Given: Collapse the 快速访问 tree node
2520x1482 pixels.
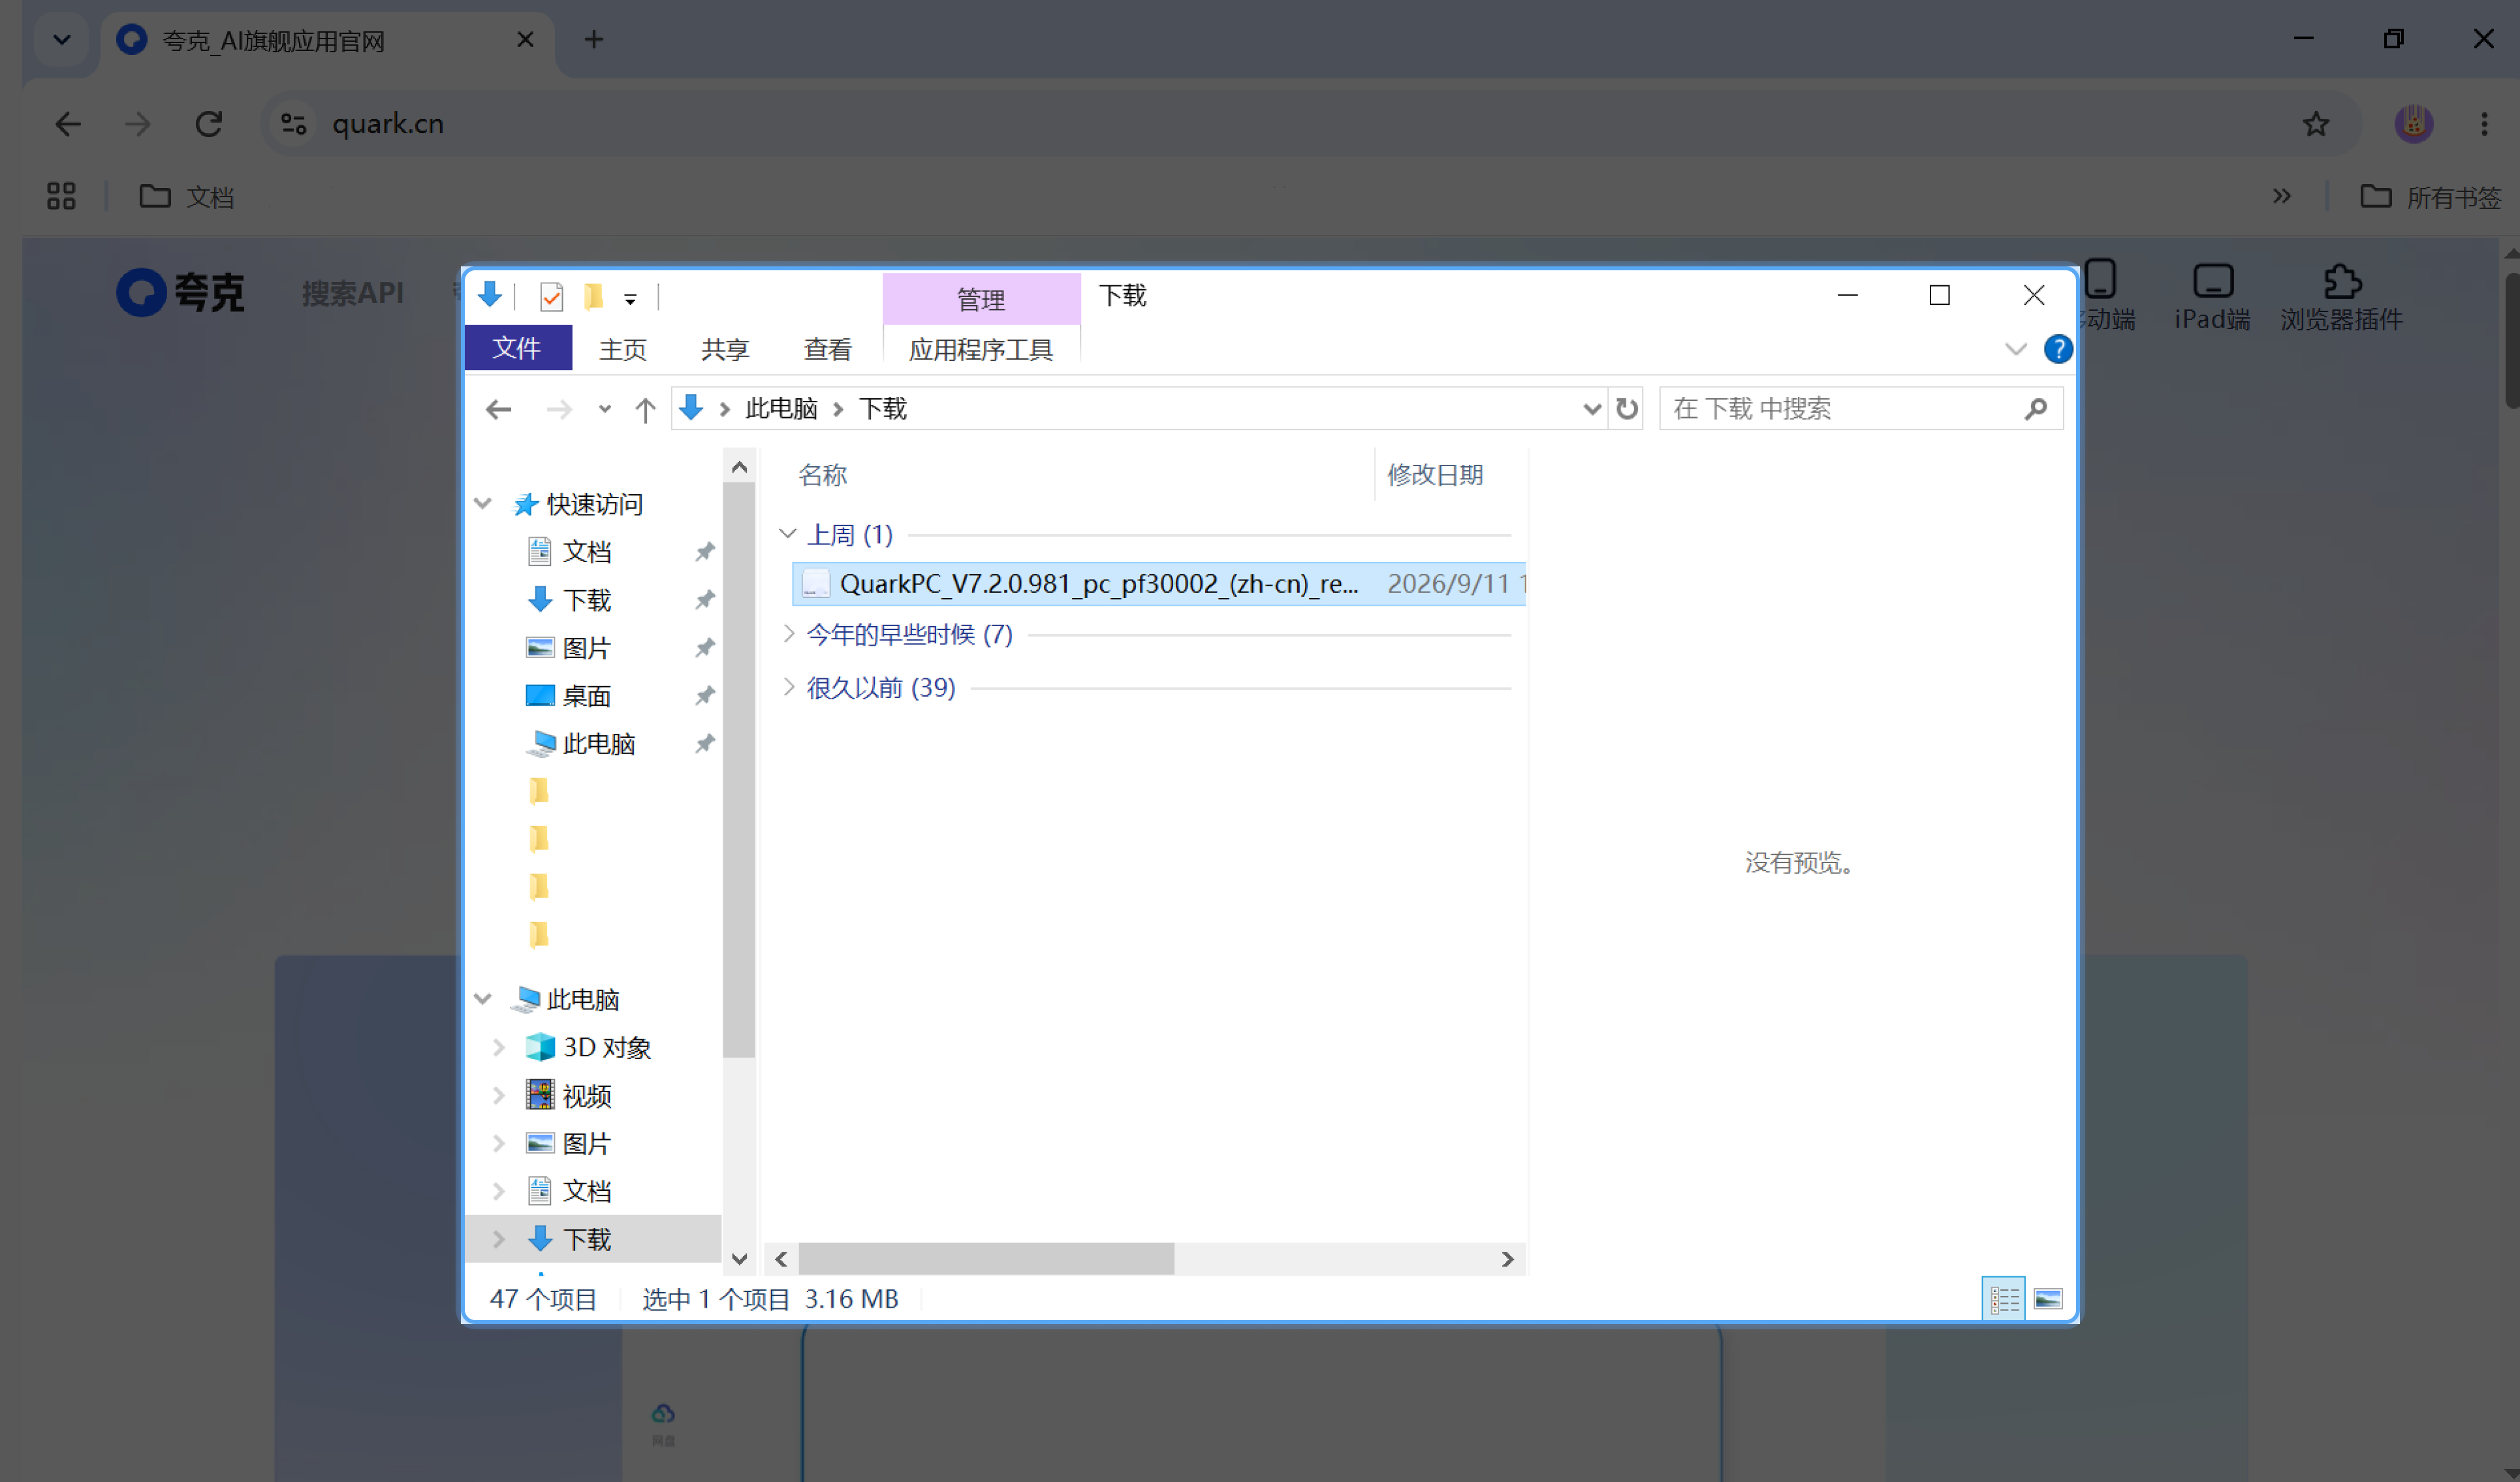Looking at the screenshot, I should point(483,504).
